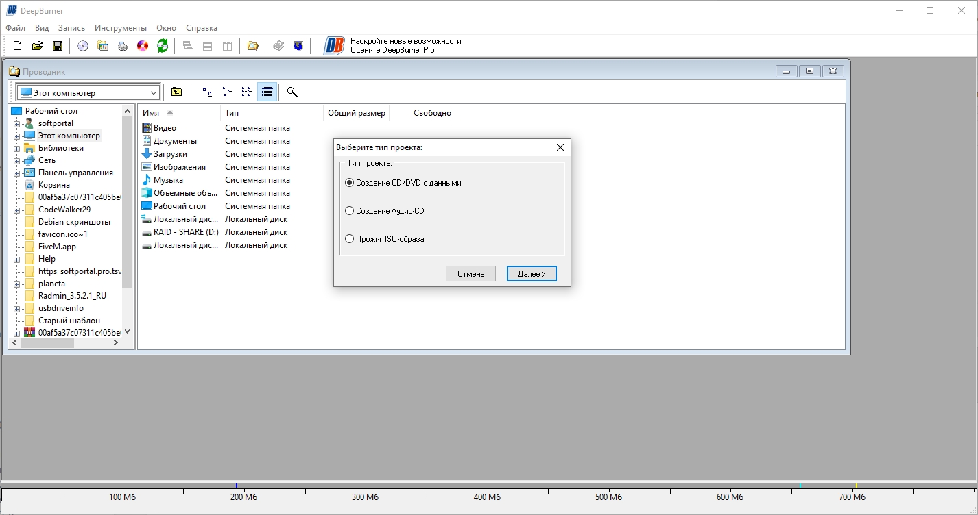978x515 pixels.
Task: Click the Отмена button in the dialog
Action: click(470, 274)
